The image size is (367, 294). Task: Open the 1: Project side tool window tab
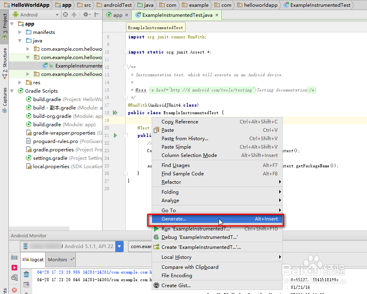click(x=4, y=26)
